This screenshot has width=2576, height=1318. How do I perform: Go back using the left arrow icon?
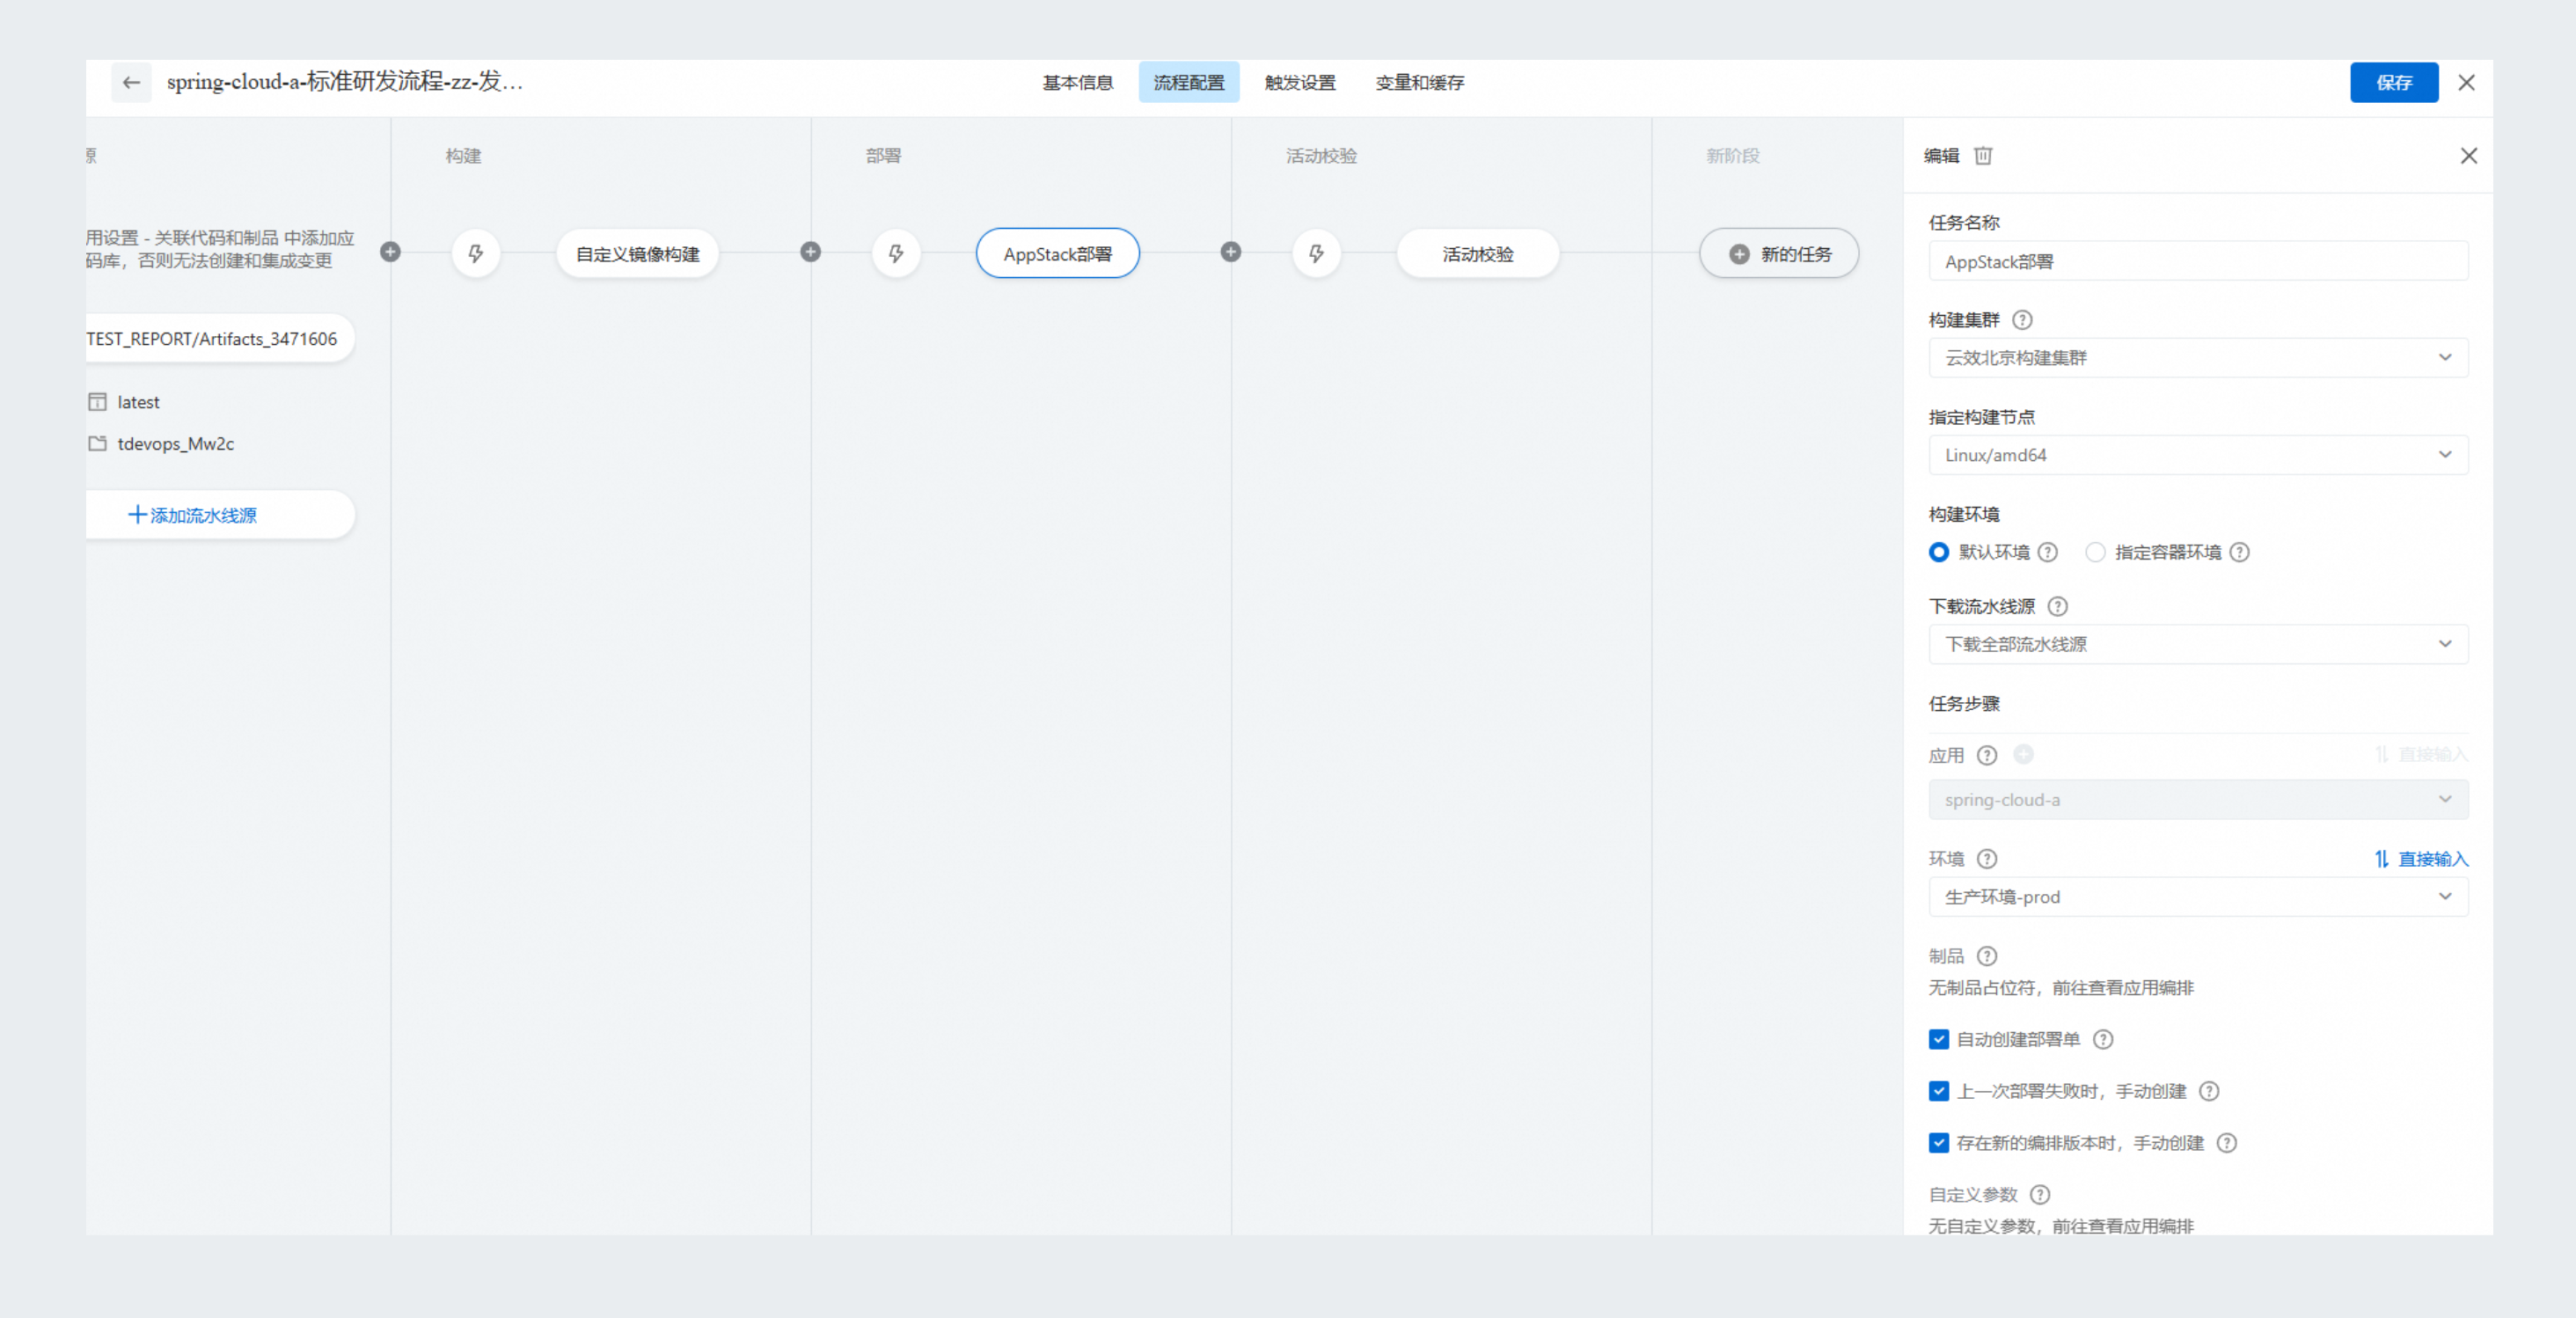[x=131, y=83]
